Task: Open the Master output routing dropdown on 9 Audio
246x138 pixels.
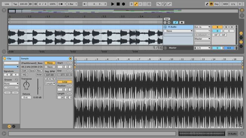Action: point(202,39)
